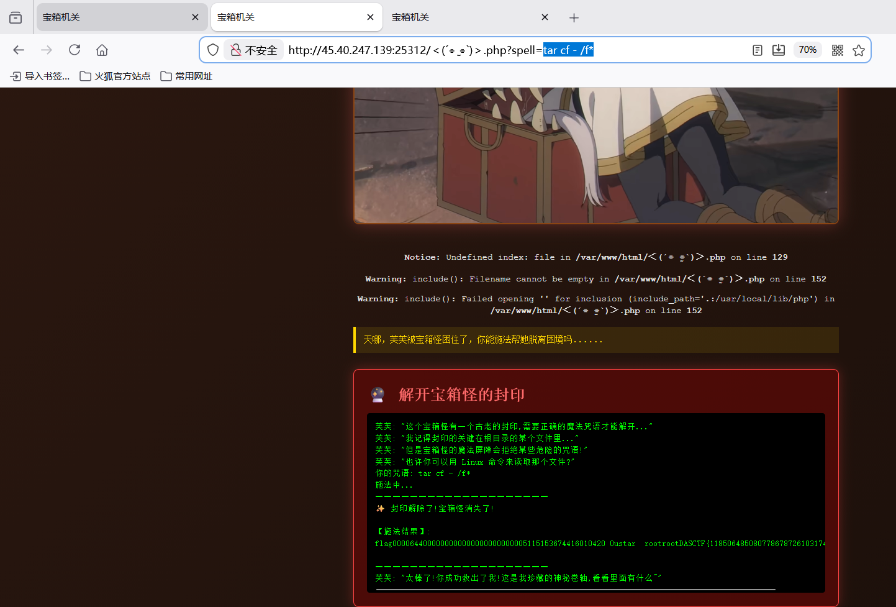Click the 'Filename cannot be empty' warning
Screen dimensions: 896x607
pos(596,278)
